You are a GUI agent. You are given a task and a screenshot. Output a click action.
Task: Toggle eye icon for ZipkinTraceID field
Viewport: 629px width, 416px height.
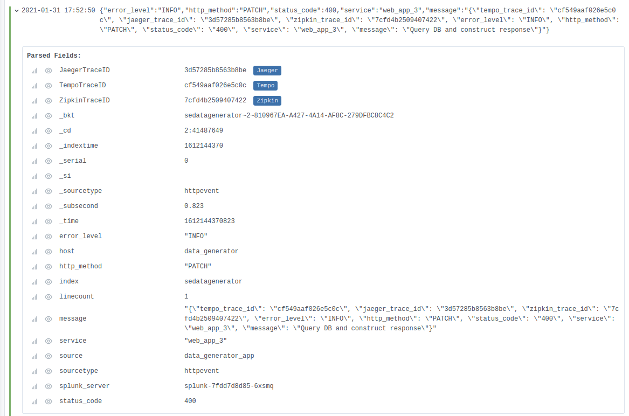point(49,101)
